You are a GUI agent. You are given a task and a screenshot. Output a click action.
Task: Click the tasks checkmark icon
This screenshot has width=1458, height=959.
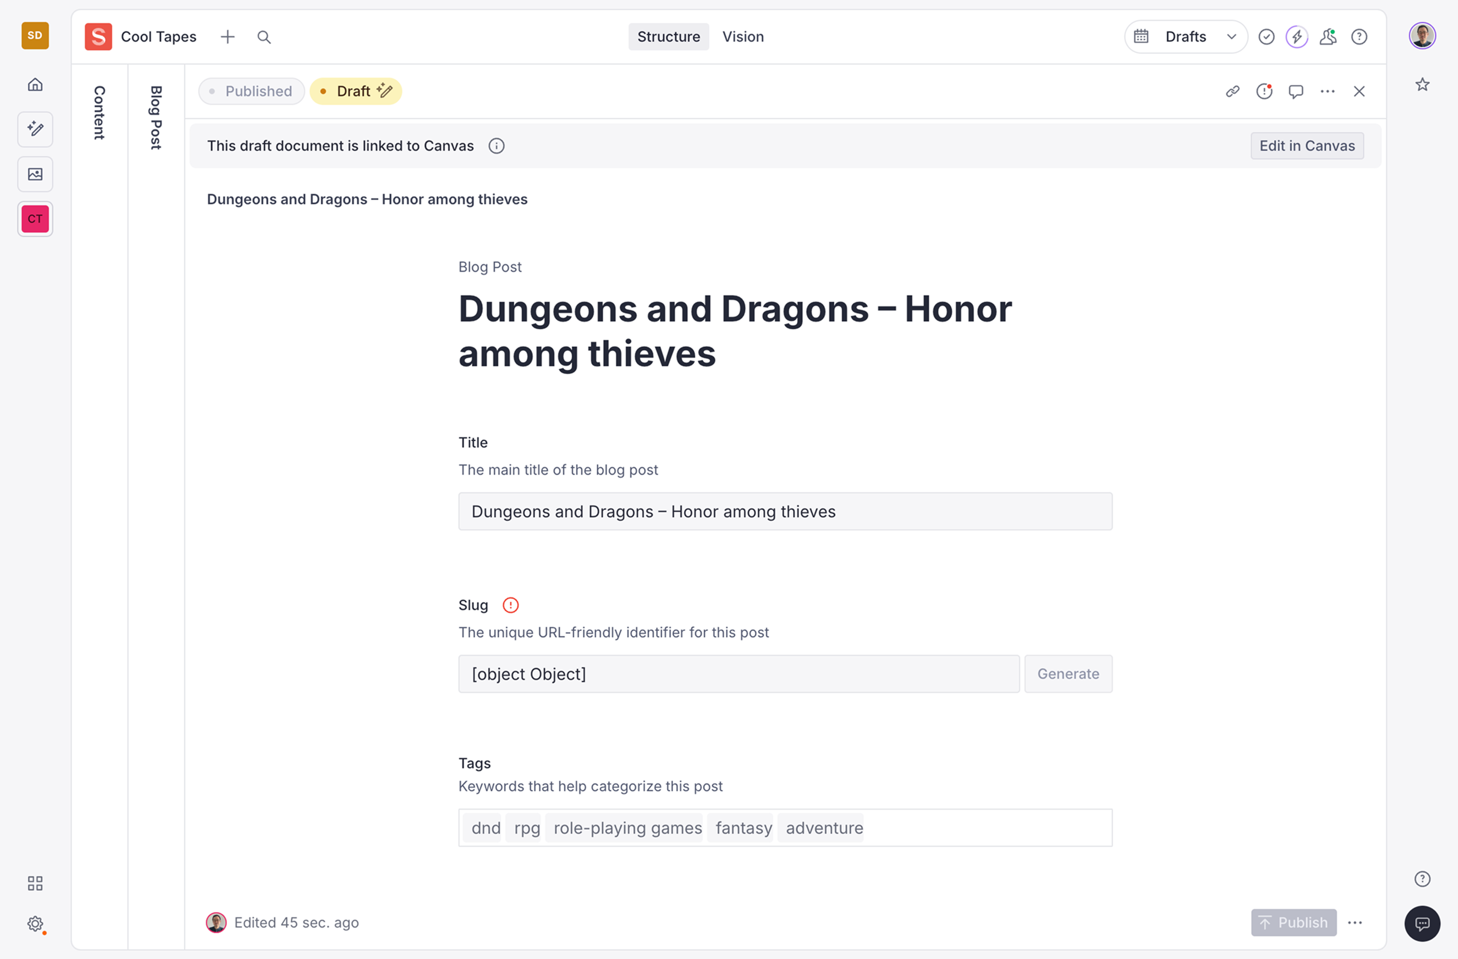click(1266, 37)
